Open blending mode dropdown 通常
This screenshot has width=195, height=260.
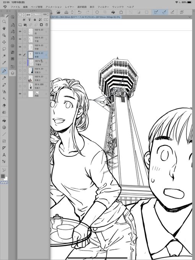(x=30, y=15)
